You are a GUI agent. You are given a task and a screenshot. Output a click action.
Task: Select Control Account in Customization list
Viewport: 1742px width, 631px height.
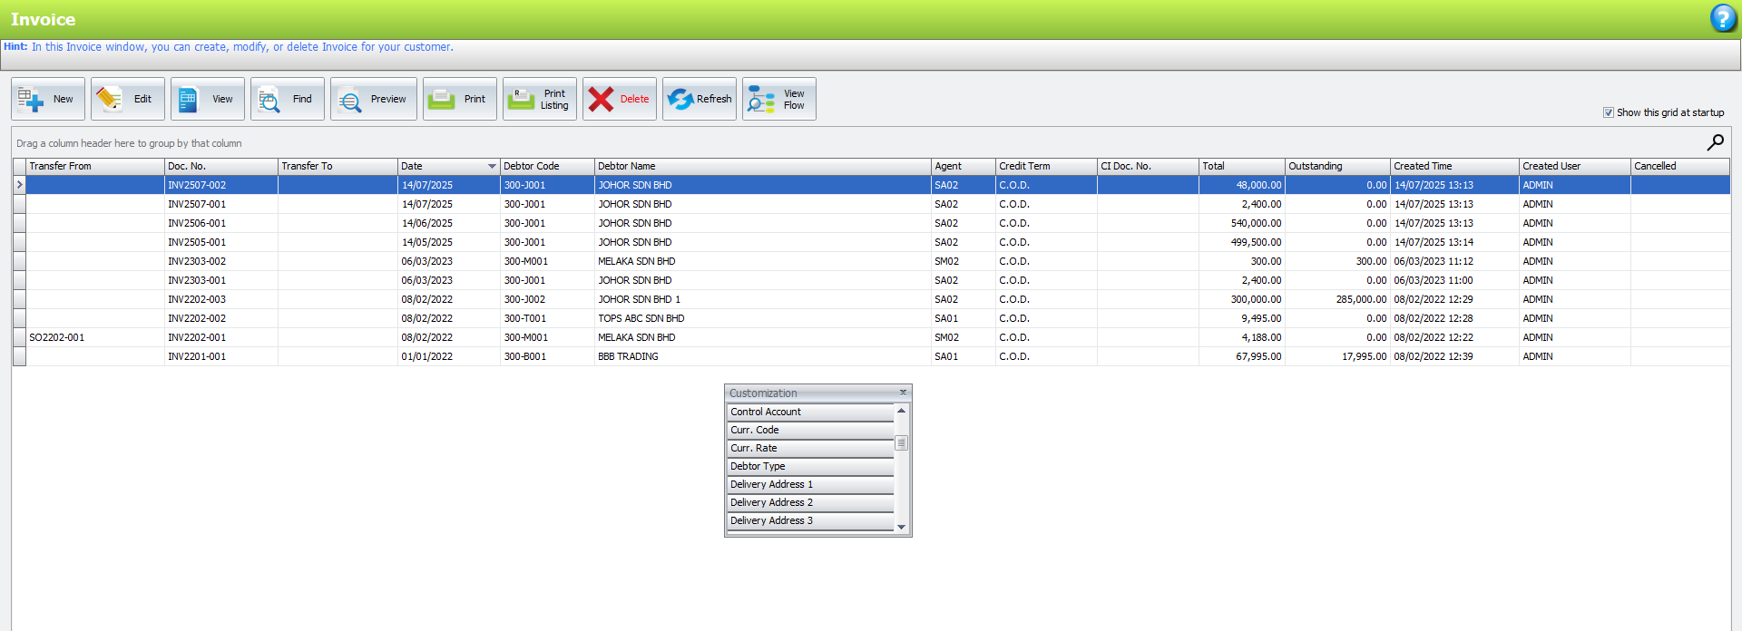pos(809,412)
